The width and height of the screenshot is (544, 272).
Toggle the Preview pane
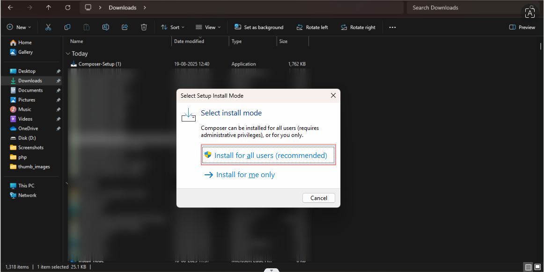tap(522, 28)
